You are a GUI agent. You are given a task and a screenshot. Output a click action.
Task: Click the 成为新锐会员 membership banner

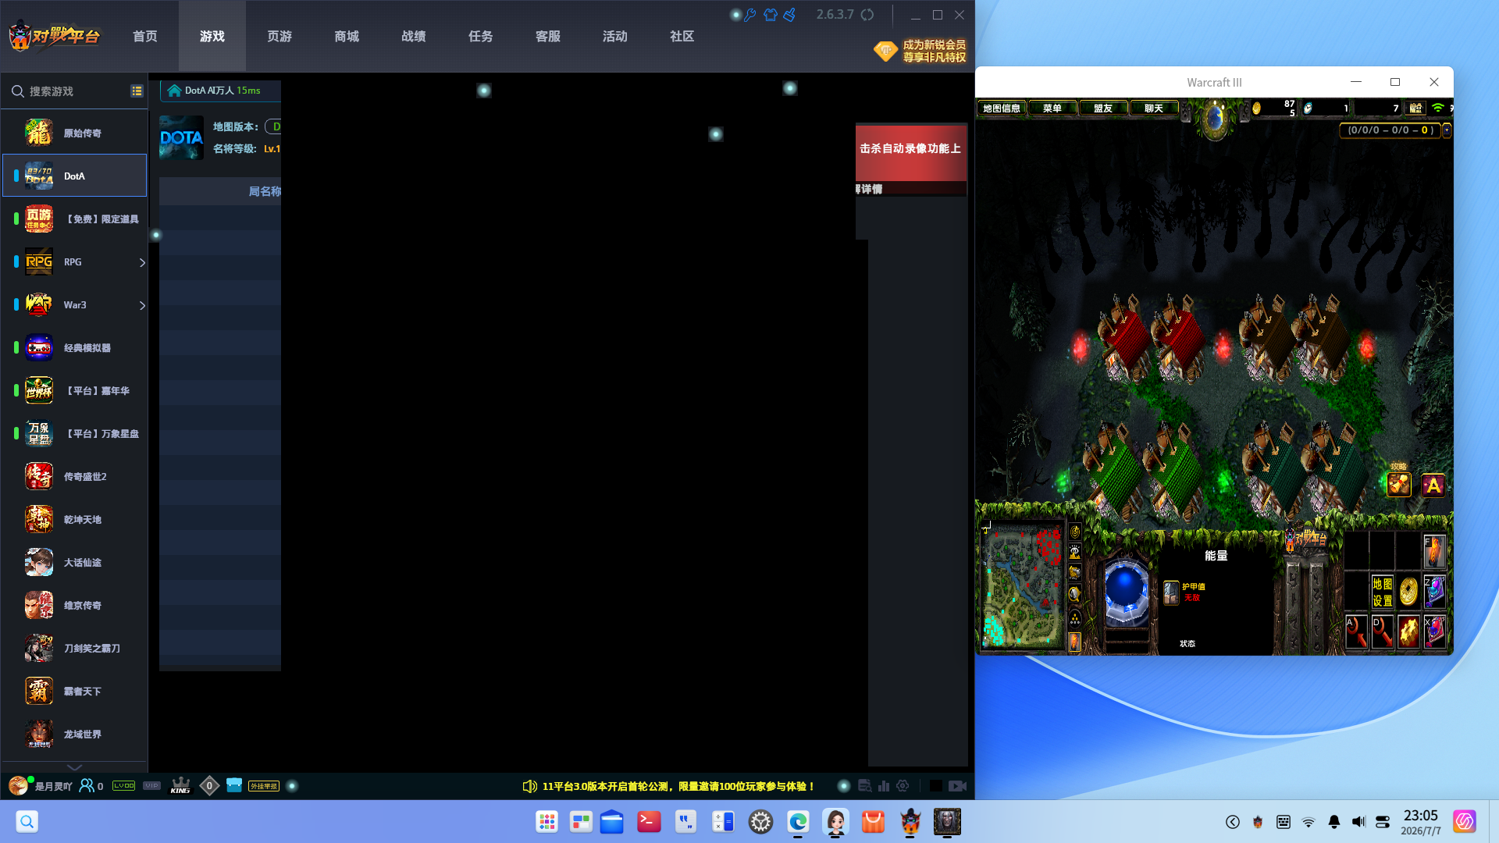pos(920,51)
